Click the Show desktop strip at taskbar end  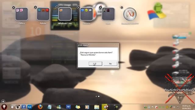(194, 107)
